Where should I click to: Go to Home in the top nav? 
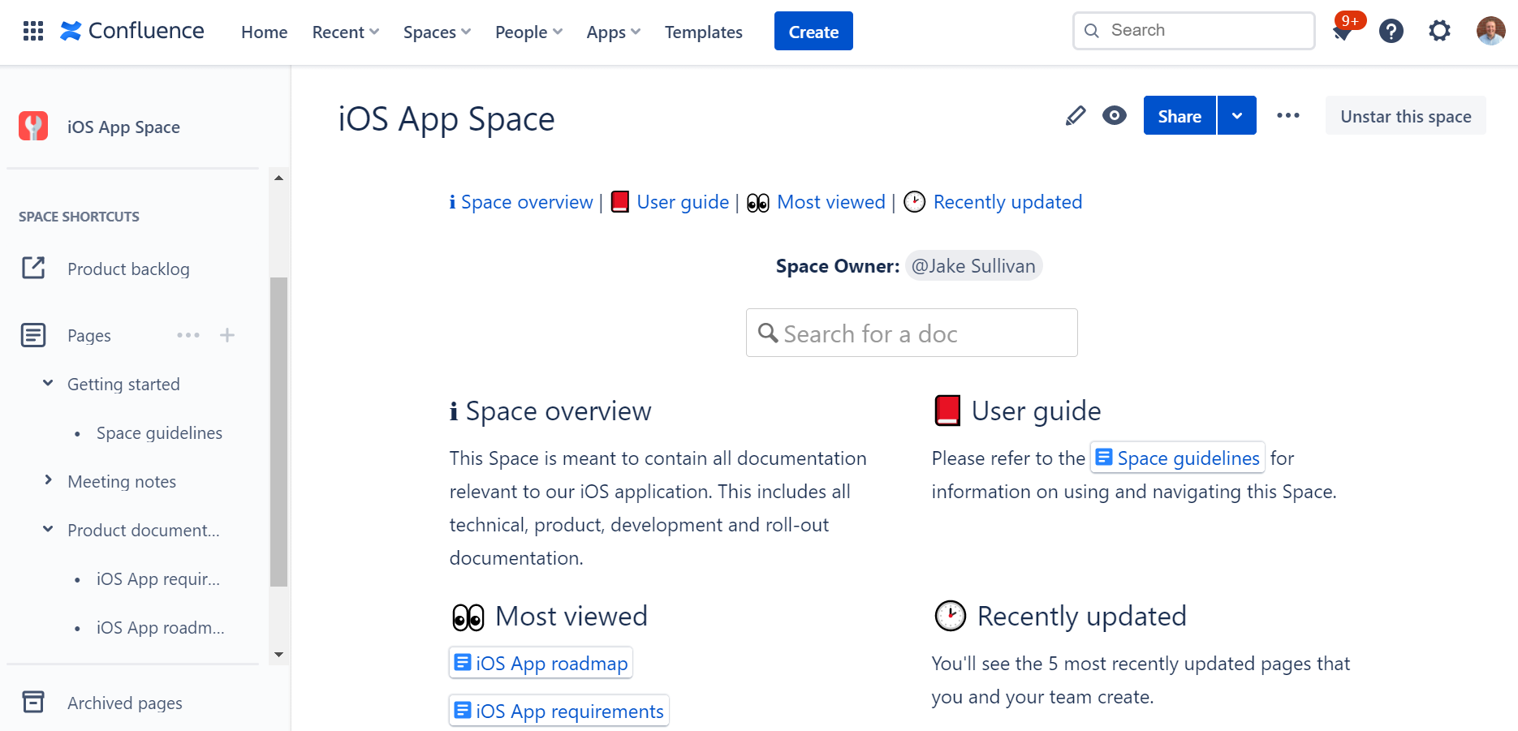(265, 32)
